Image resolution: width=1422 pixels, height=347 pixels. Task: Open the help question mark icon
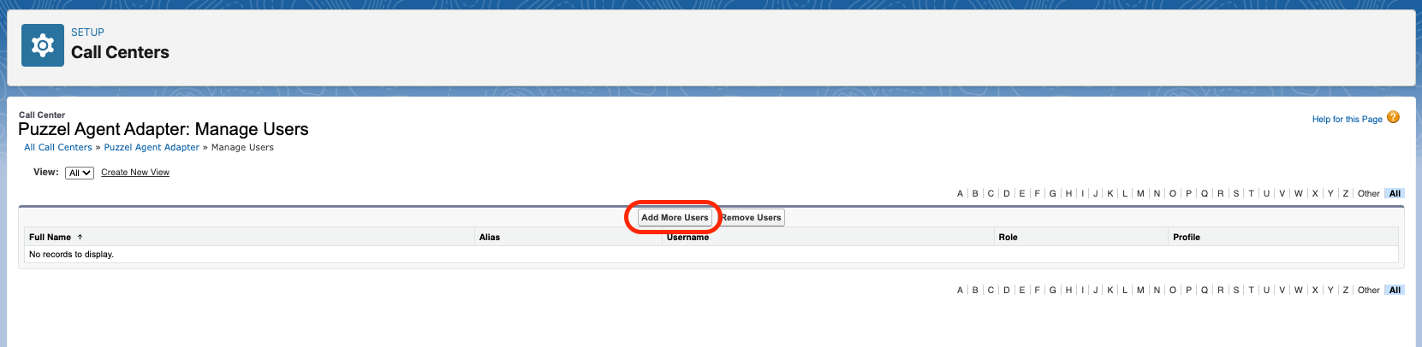(1393, 118)
